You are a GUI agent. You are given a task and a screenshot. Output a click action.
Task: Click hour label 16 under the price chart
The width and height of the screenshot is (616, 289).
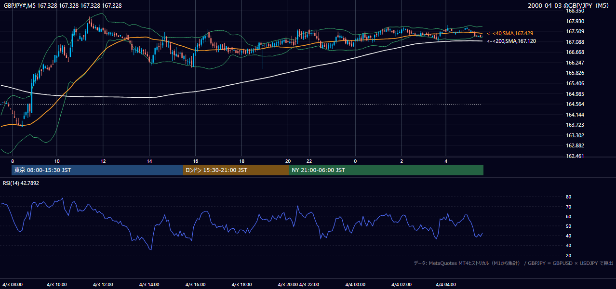tap(196, 161)
